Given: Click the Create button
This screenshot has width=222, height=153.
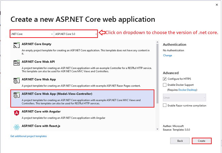Looking at the screenshot, I should [202, 141].
